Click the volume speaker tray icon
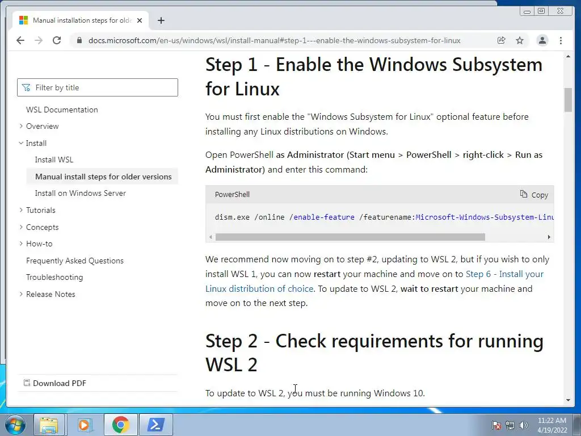Viewport: 581px width, 436px height. click(x=523, y=425)
